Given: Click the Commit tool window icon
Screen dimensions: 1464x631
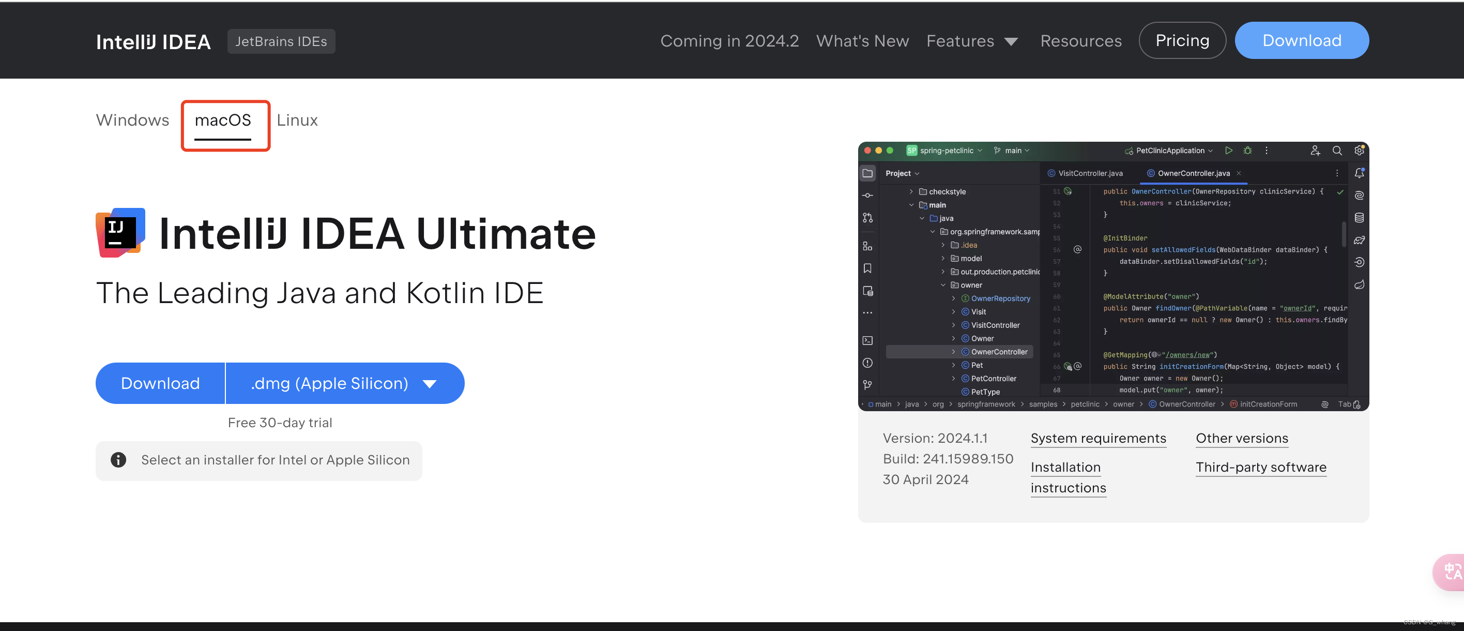Looking at the screenshot, I should click(x=867, y=196).
